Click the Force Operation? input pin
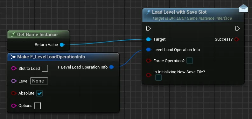Viewport: 252px width, 119px height. pos(149,61)
